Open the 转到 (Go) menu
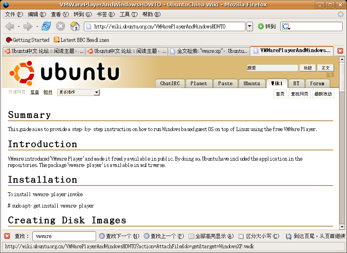Viewport: 347px width, 253px height. 83,14
